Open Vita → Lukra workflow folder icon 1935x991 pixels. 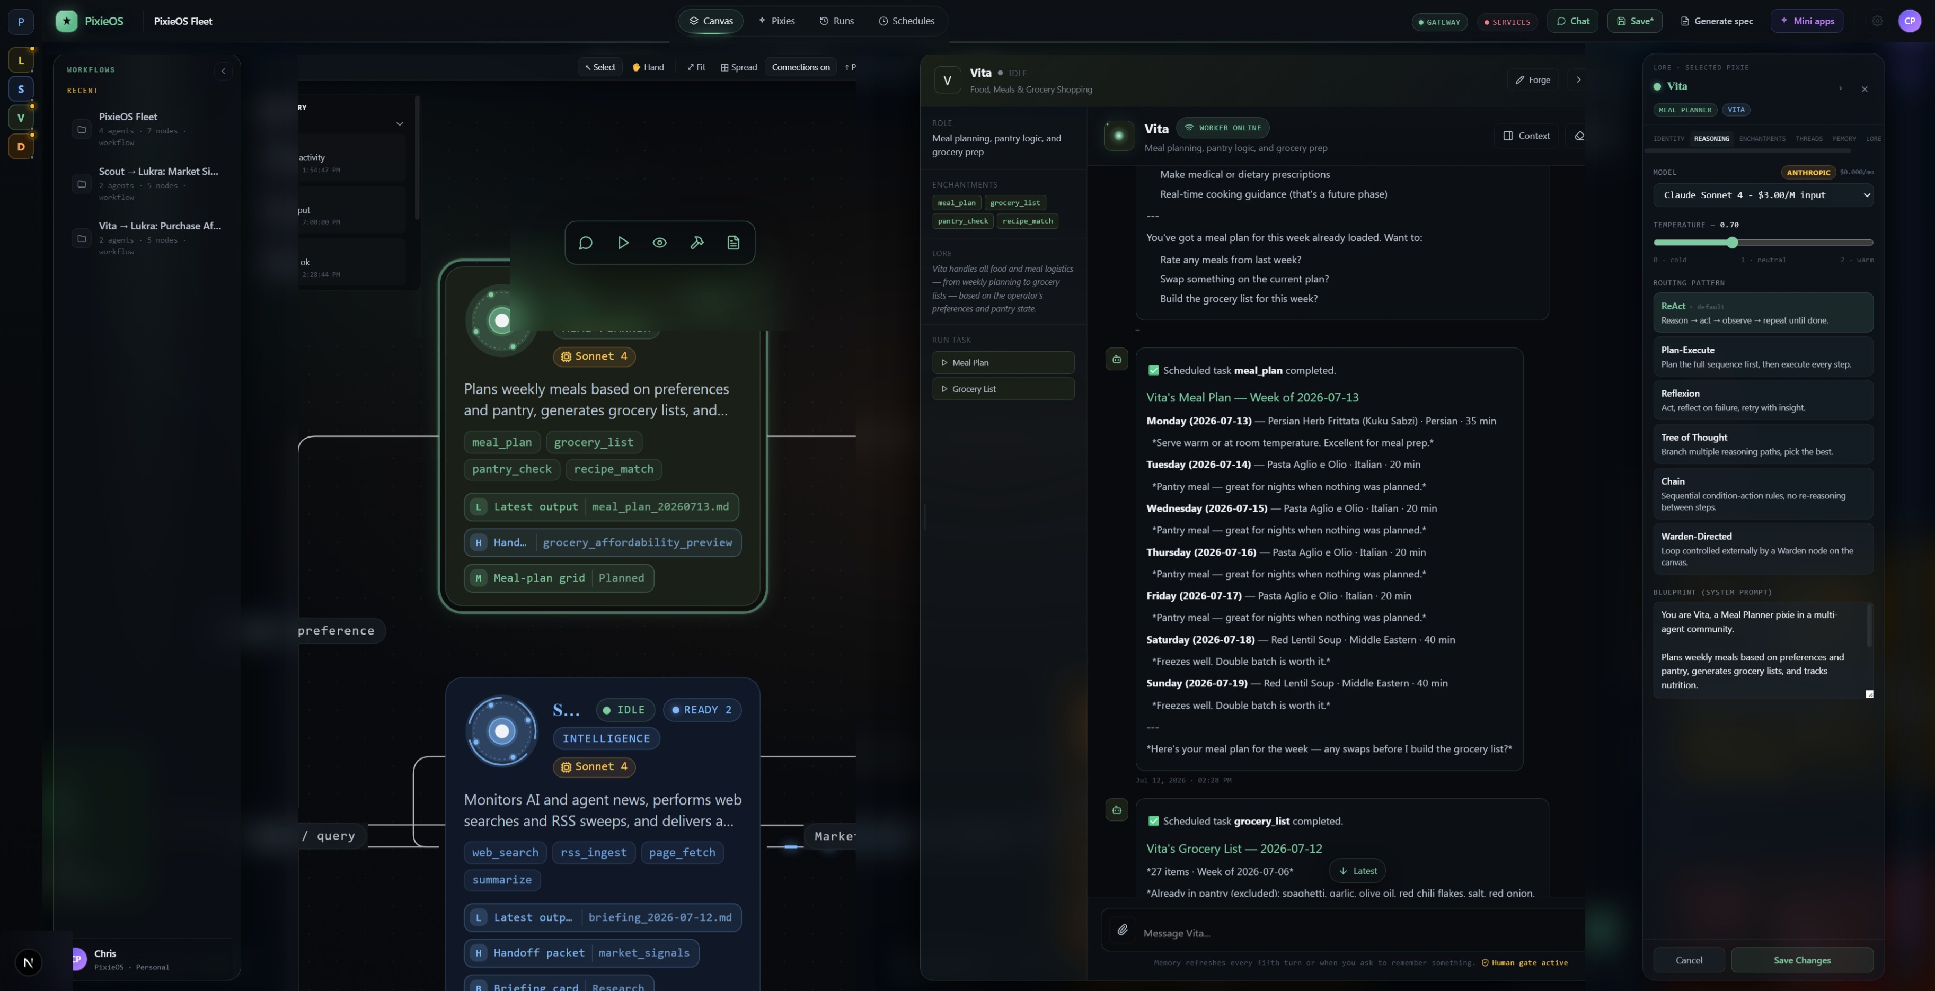[x=82, y=239]
